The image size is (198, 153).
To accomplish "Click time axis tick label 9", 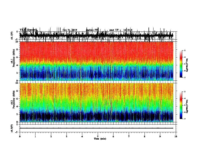I will click(160, 136).
